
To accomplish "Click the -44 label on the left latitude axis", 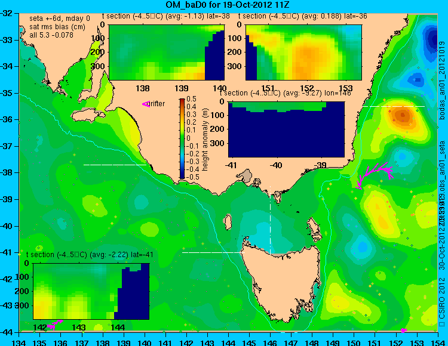I will [7, 332].
